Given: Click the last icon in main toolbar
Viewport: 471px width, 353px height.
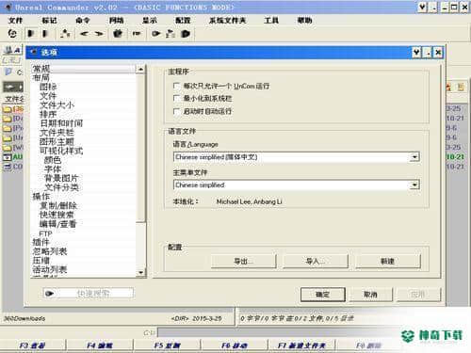Looking at the screenshot, I should click(186, 33).
